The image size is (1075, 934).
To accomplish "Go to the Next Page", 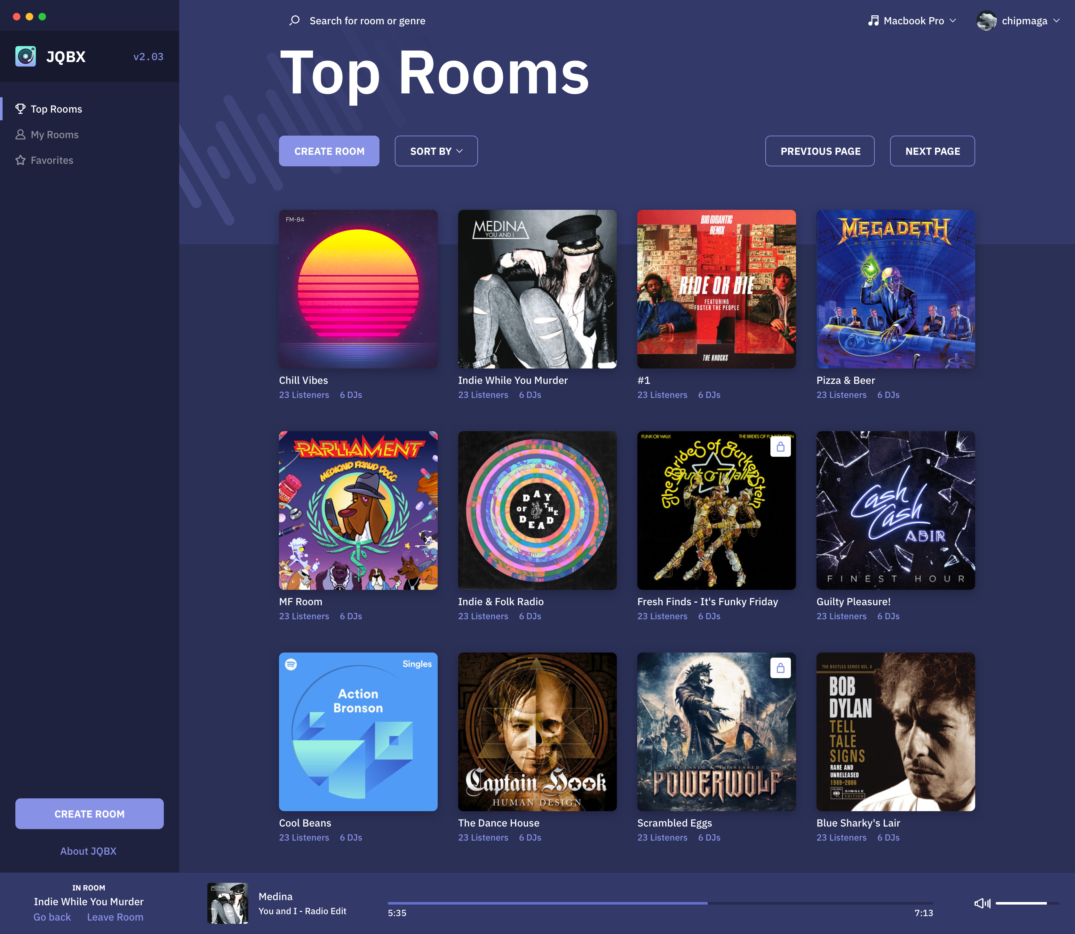I will click(x=932, y=151).
